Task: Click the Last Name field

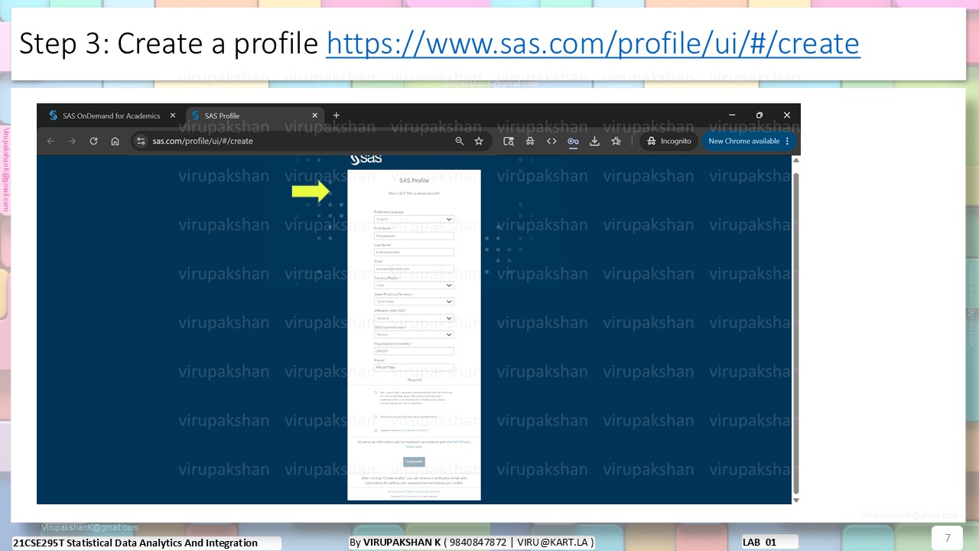Action: (x=414, y=252)
